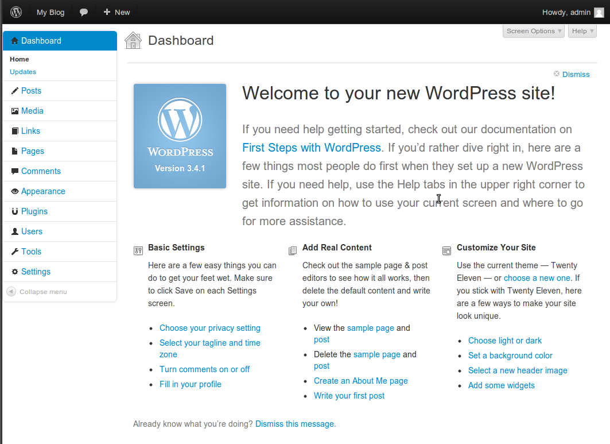The width and height of the screenshot is (610, 444).
Task: Open the Tools menu
Action: coord(31,252)
